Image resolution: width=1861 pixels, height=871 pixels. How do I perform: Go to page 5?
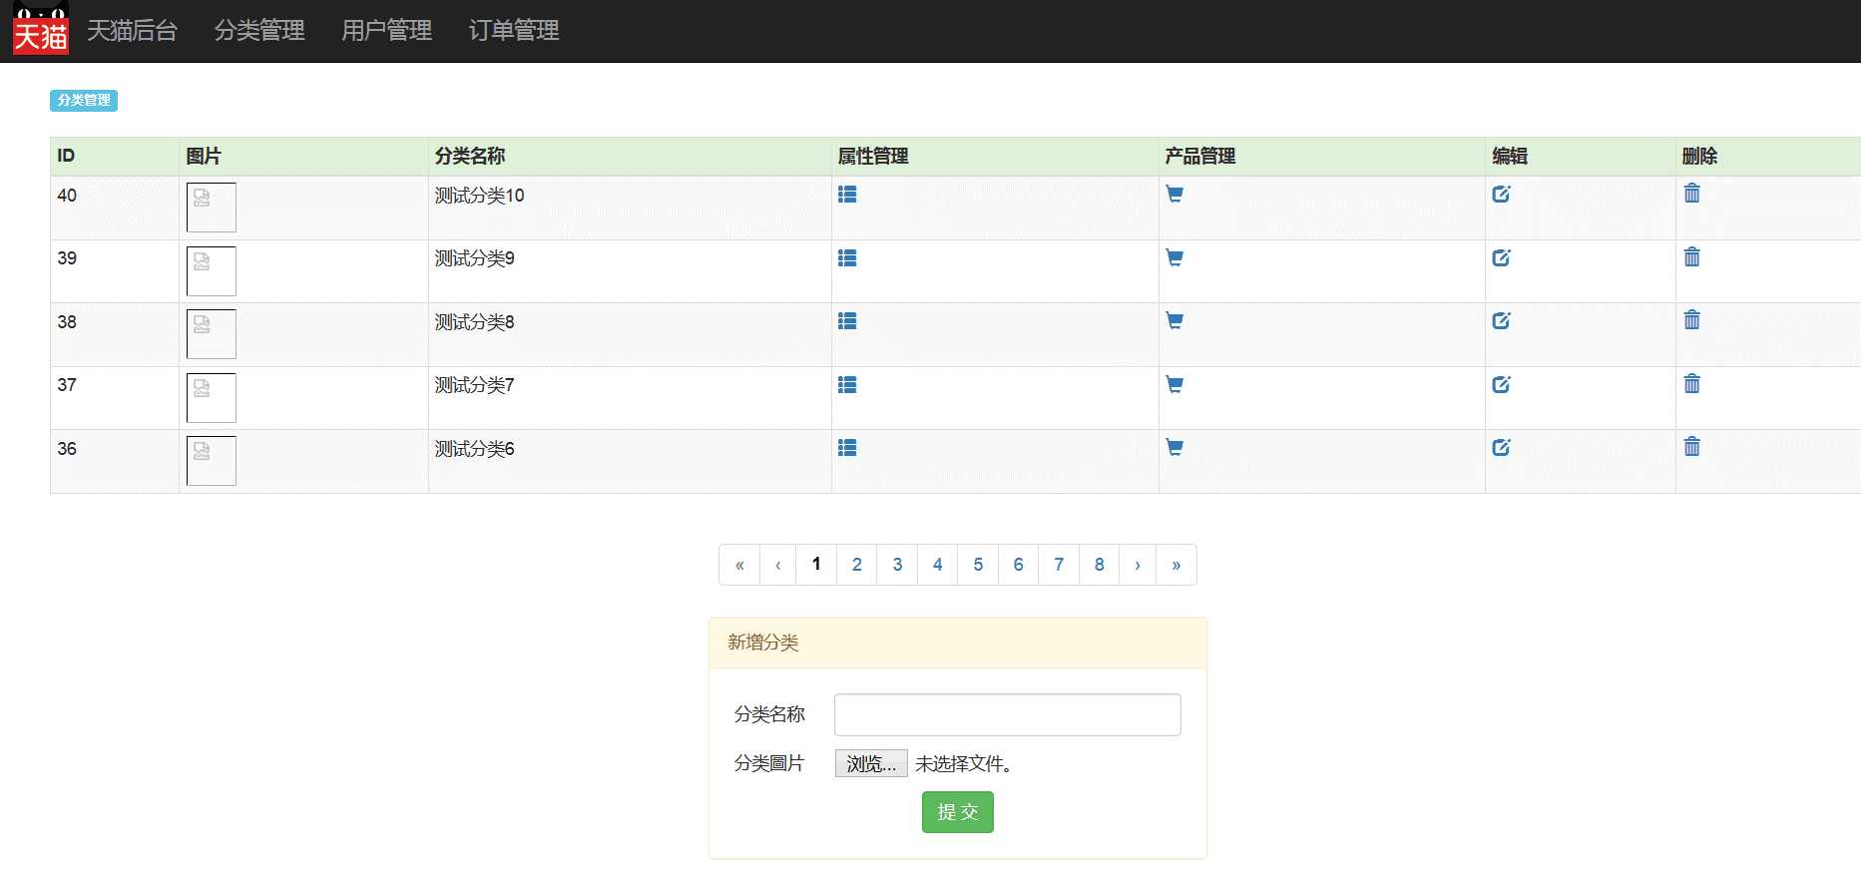coord(978,565)
